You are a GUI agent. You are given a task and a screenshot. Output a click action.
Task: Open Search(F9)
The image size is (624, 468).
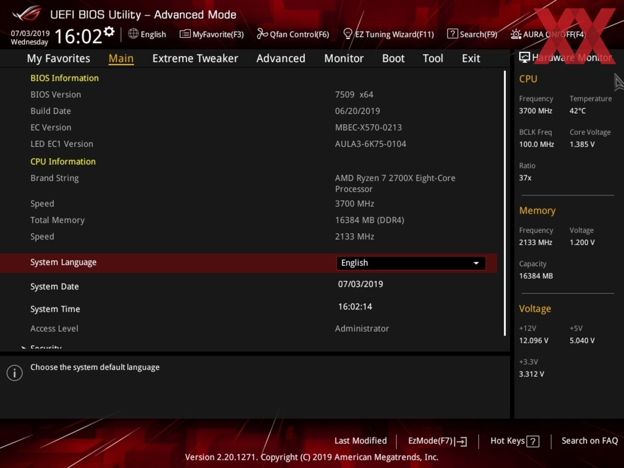pos(472,34)
